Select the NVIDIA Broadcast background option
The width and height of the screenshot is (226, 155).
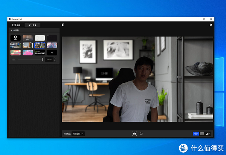(40, 53)
